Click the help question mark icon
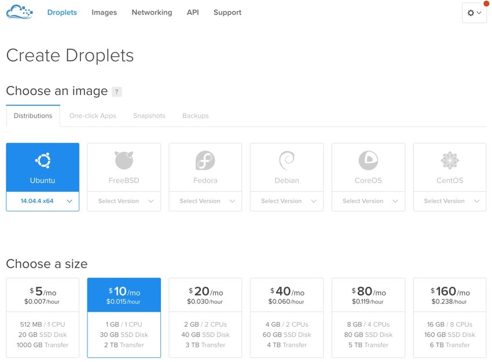492x362 pixels. (117, 92)
